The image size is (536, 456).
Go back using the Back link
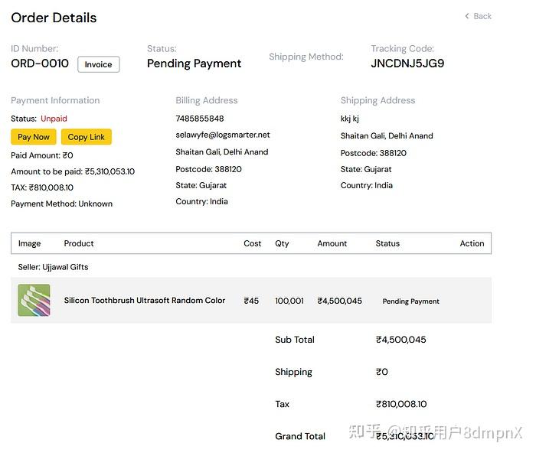(478, 16)
